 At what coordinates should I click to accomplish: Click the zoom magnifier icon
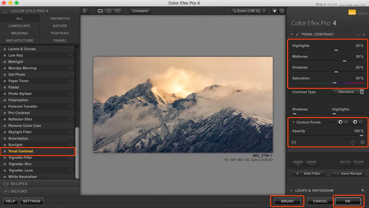[235, 11]
